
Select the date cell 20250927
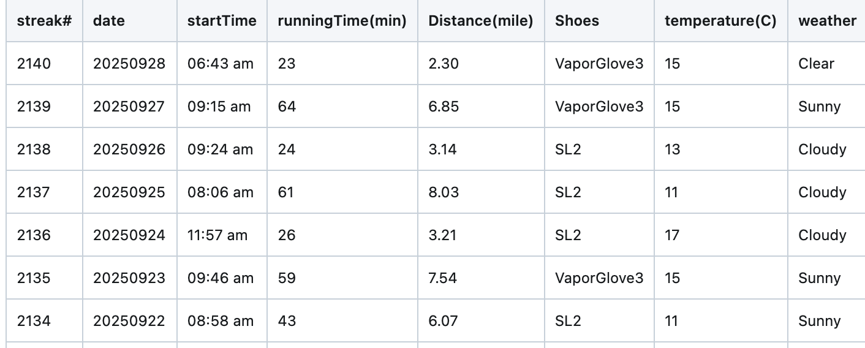129,107
